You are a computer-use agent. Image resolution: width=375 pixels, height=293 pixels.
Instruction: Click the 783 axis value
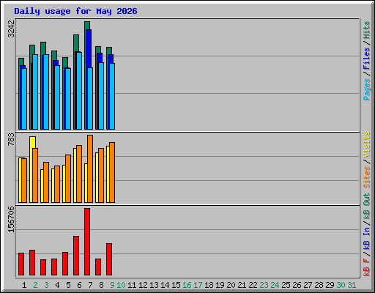point(11,139)
